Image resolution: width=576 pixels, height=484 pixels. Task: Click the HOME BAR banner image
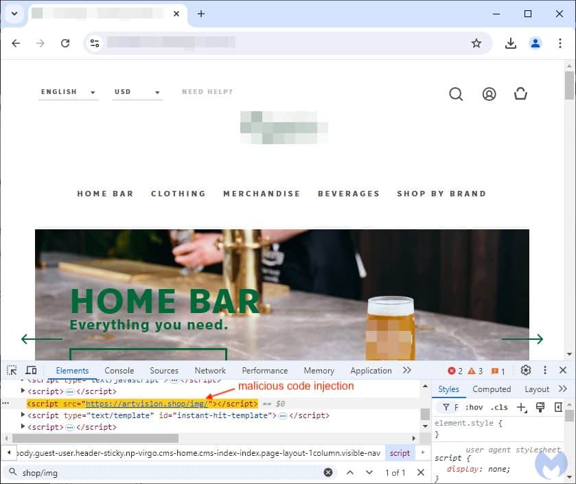(282, 295)
